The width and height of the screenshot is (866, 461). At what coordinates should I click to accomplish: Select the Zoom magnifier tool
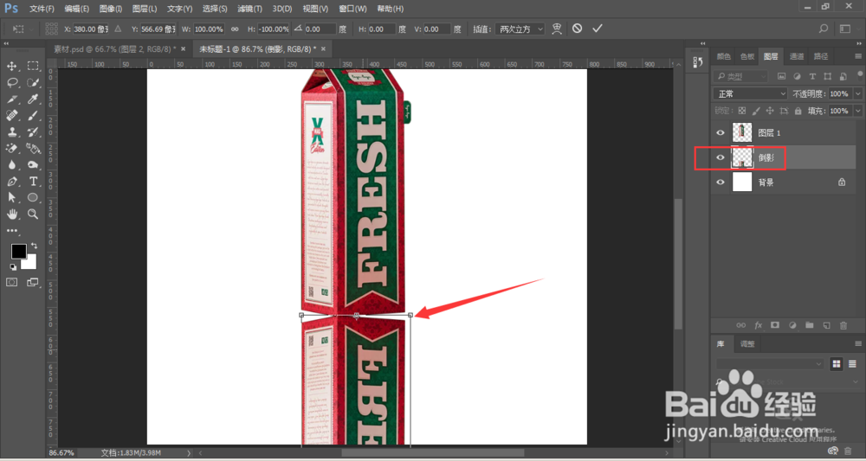33,214
